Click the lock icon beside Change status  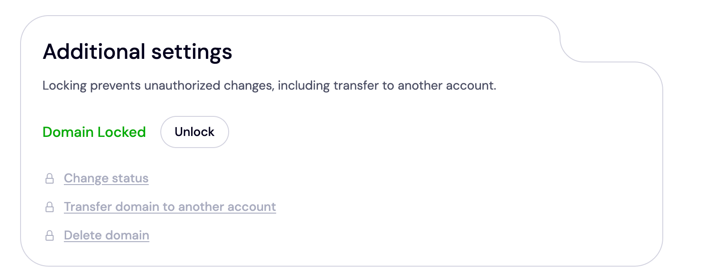[x=50, y=179]
